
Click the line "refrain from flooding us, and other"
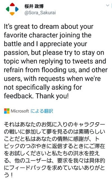click(56, 70)
